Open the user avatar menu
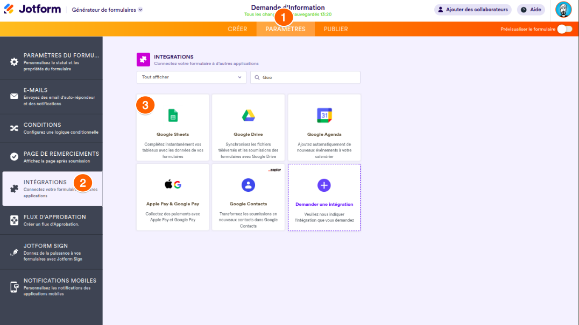 pyautogui.click(x=563, y=10)
